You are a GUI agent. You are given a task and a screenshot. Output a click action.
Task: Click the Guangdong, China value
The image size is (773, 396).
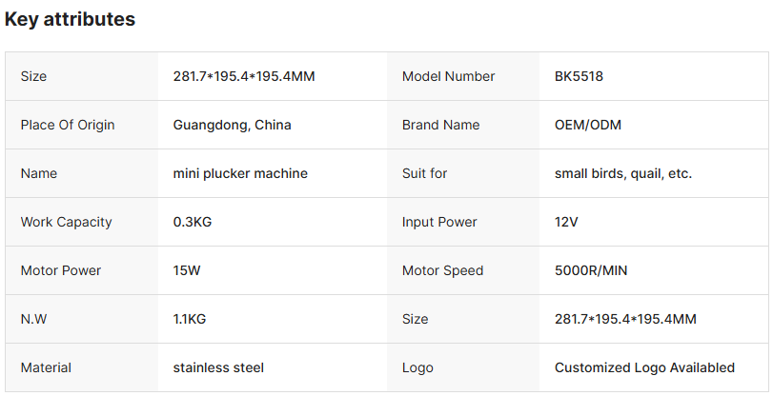[x=232, y=125]
